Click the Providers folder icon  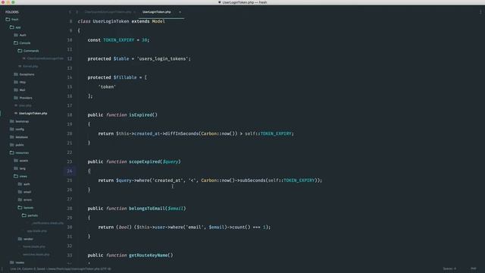16,98
